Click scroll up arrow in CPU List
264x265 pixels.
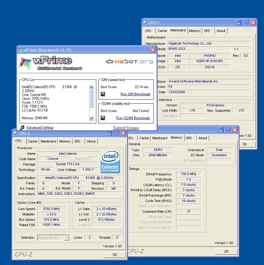point(91,87)
